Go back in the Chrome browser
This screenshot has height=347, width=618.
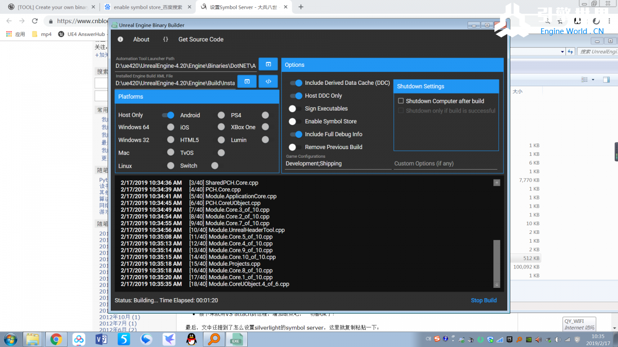[x=8, y=21]
